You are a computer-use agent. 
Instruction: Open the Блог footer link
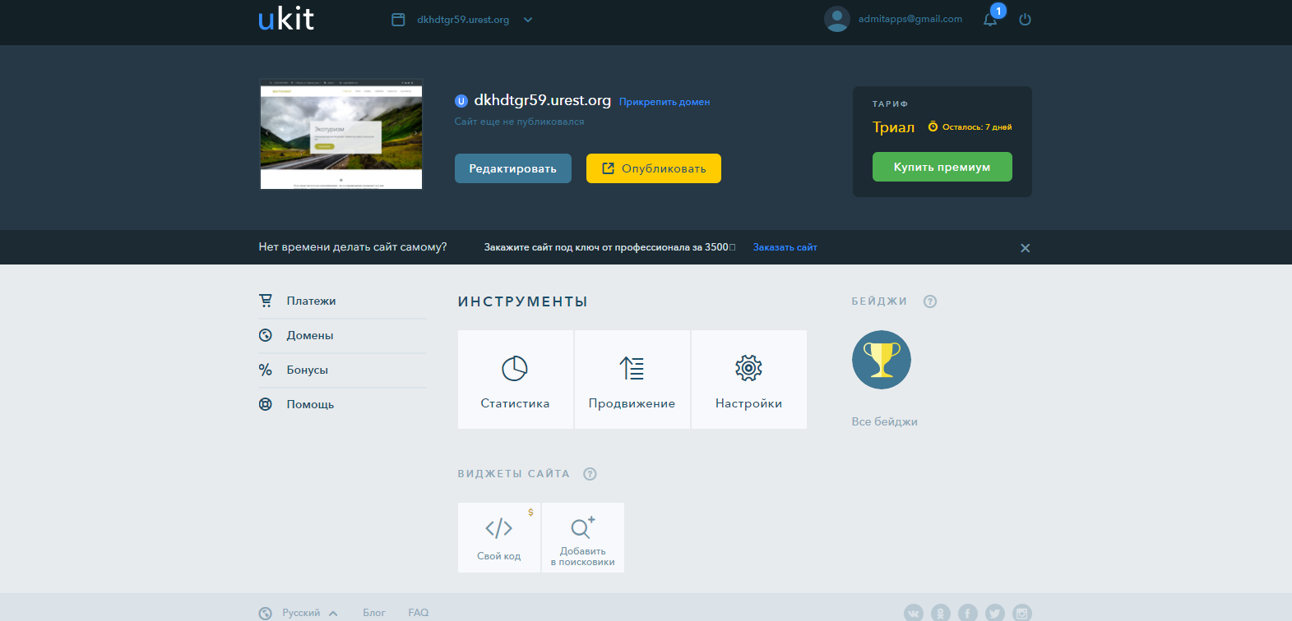pyautogui.click(x=374, y=613)
